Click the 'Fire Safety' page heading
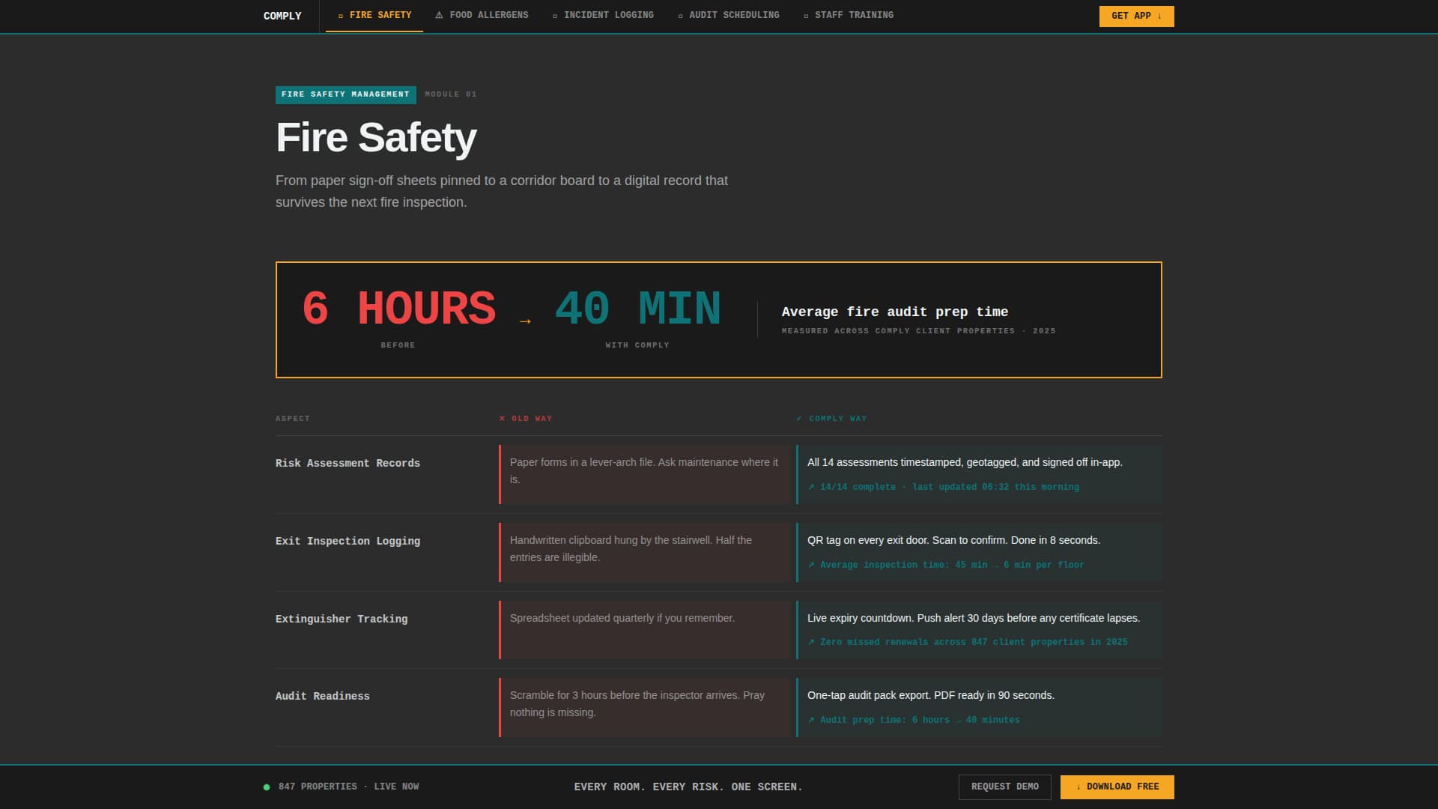Screen dimensions: 1438x809 376,138
